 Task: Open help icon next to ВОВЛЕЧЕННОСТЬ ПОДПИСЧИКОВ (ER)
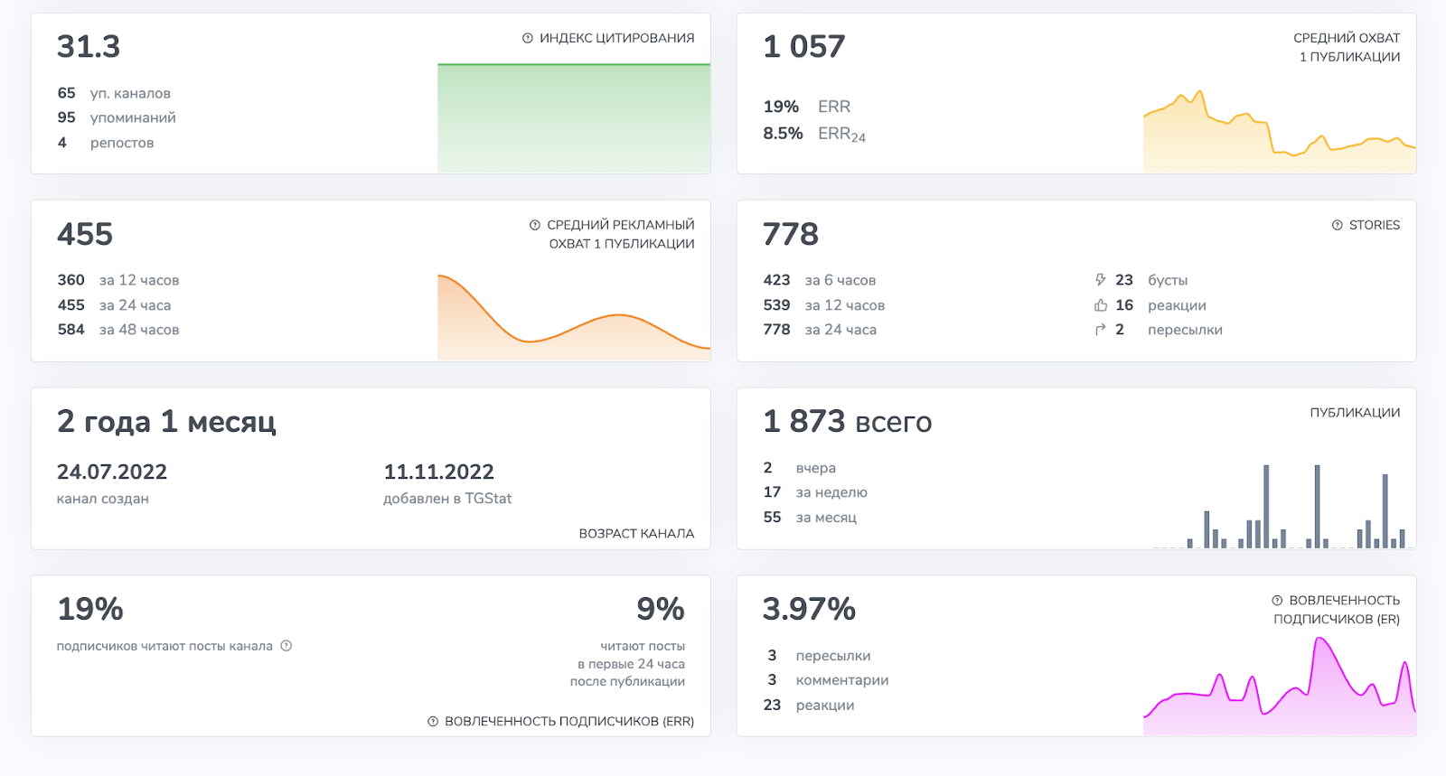pos(1277,600)
